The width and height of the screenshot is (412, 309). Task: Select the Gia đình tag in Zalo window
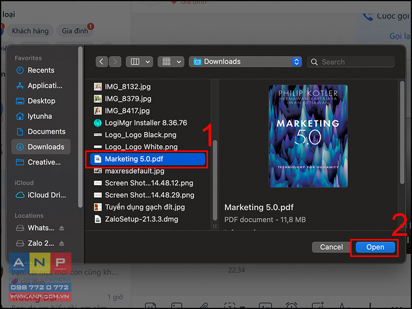(75, 31)
